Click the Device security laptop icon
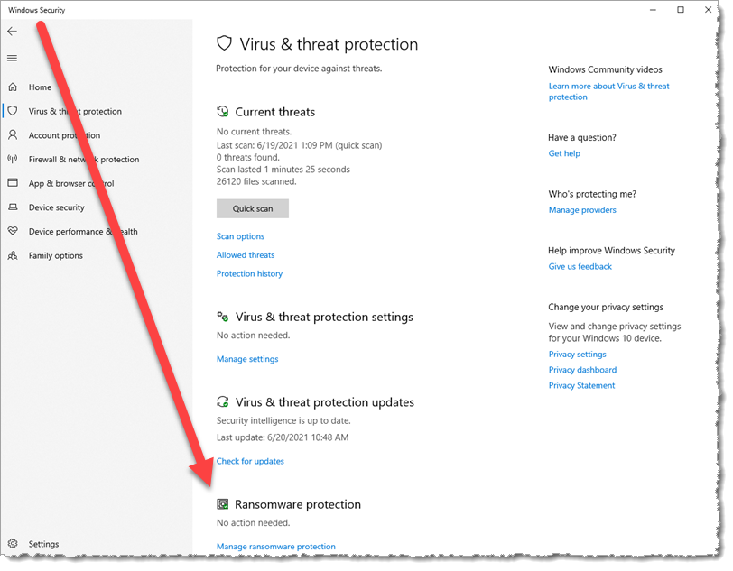733x571 pixels. 14,207
